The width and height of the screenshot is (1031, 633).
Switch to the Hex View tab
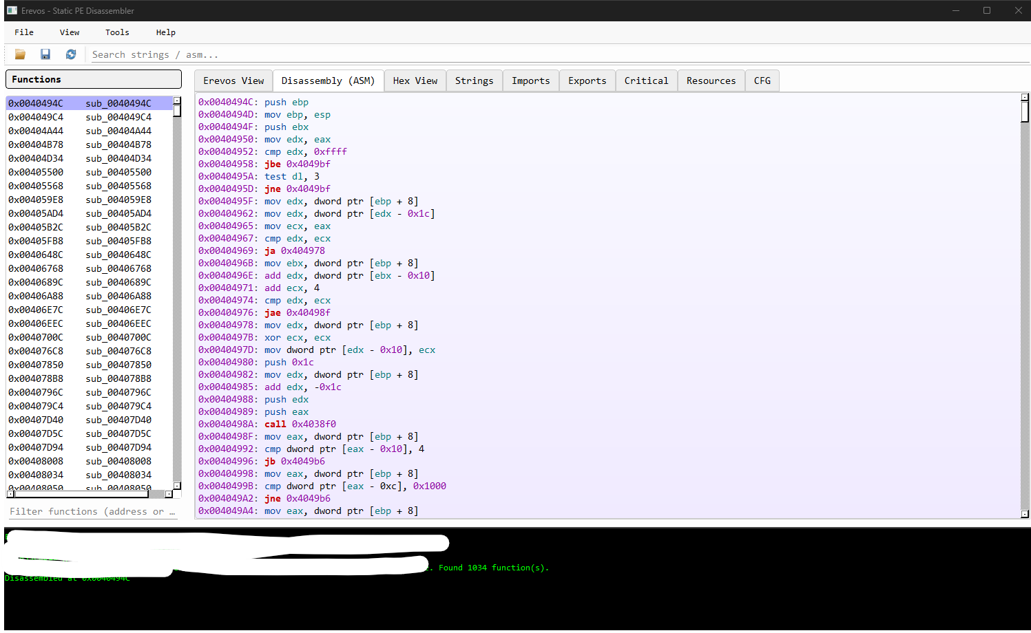[415, 81]
